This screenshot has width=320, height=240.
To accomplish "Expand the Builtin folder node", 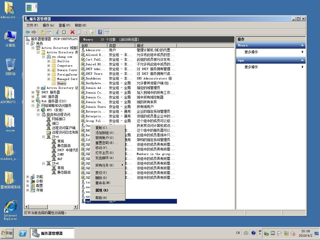I will (49, 61).
